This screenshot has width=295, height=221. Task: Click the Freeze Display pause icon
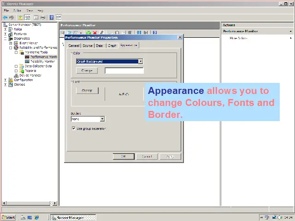[139, 33]
